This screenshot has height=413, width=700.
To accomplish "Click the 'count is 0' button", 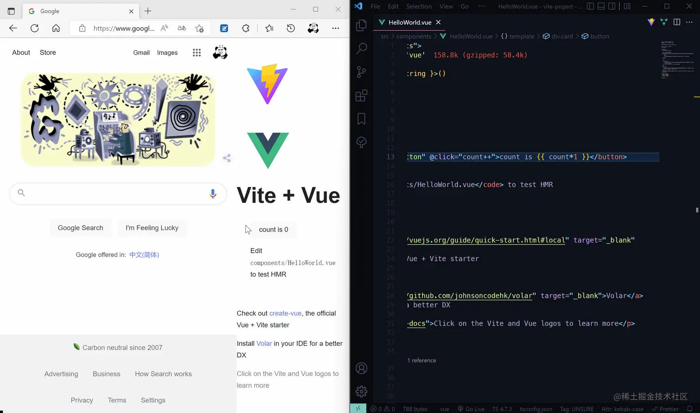I will tap(274, 230).
